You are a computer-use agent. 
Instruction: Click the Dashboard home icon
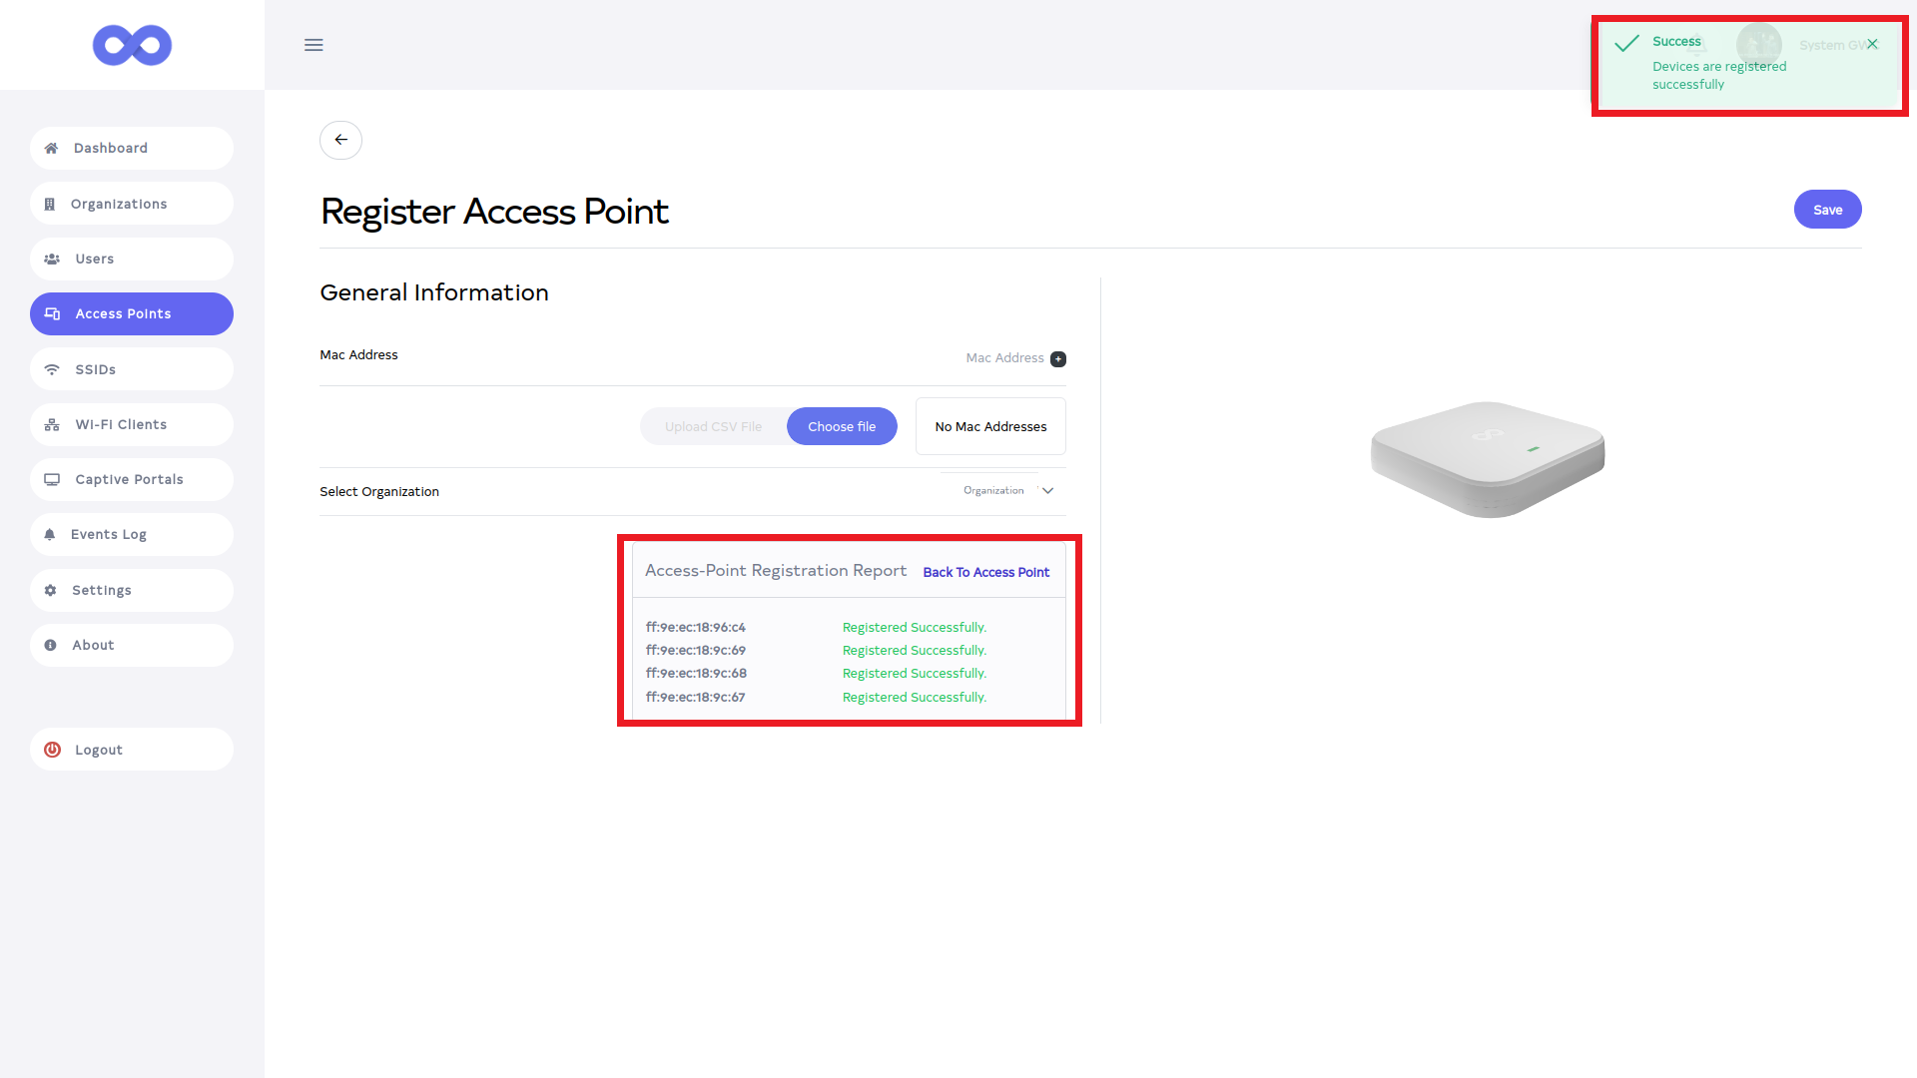click(51, 148)
